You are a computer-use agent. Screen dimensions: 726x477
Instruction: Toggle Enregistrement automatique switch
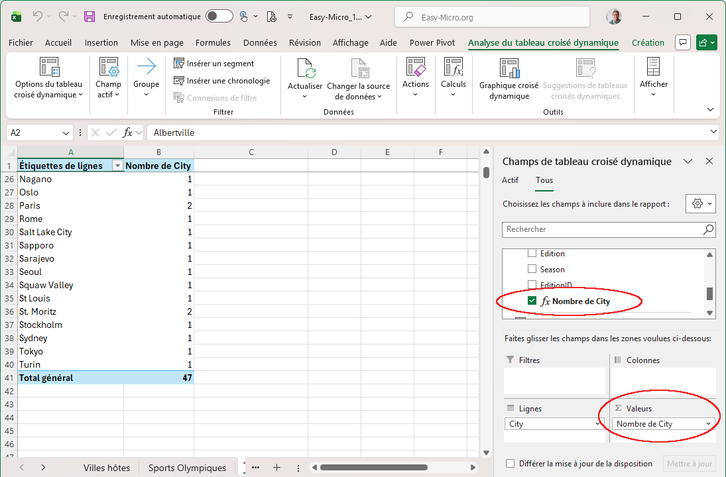pos(219,17)
